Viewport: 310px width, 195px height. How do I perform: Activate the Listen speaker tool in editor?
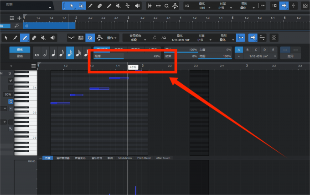54,38
